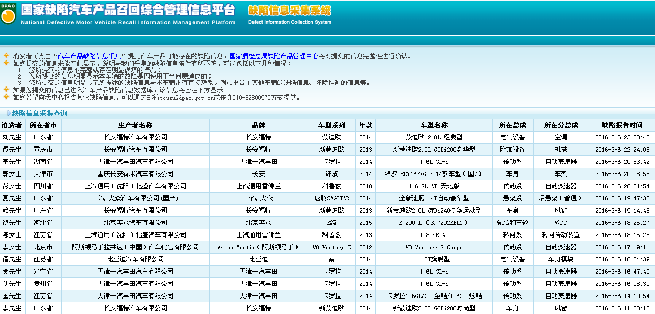Image resolution: width=655 pixels, height=314 pixels.
Task: Select 新蒙迪欧2.0L GTDi200时尚型 model name
Action: [434, 308]
